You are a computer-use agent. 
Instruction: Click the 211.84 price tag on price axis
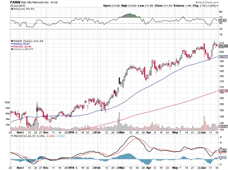(x=223, y=46)
